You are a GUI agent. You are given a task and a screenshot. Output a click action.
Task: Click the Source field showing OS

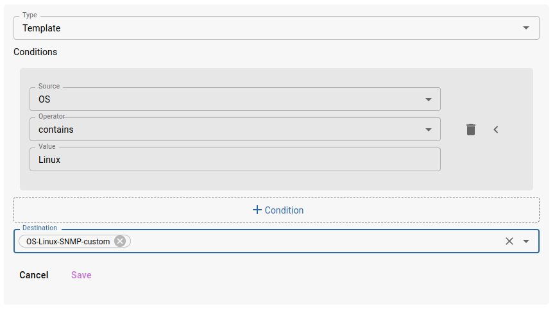point(225,99)
